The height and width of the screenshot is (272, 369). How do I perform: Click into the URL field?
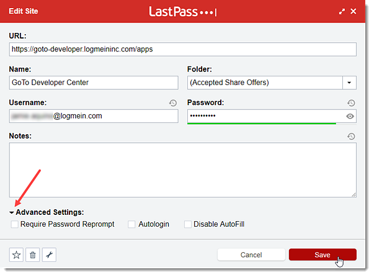click(182, 49)
